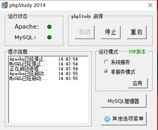This screenshot has width=158, height=130.
Task: Click the phpStudy 2014 title bar text
Action: (27, 5)
